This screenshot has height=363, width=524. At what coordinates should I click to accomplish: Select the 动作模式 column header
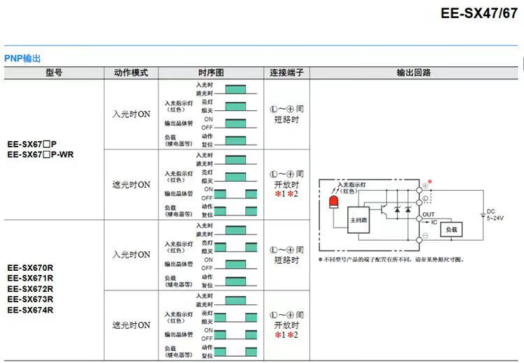pos(131,73)
